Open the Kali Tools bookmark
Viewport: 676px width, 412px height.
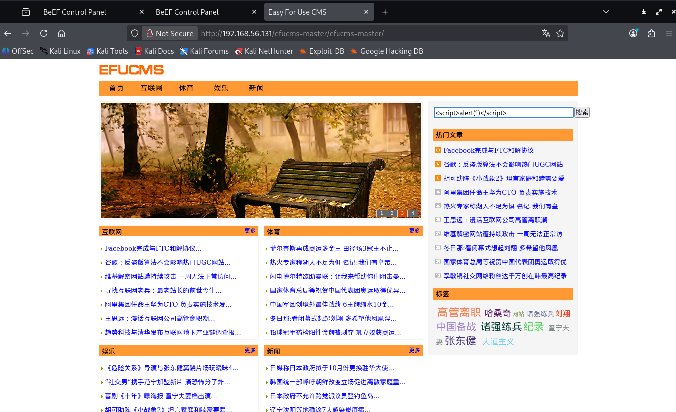(x=107, y=51)
